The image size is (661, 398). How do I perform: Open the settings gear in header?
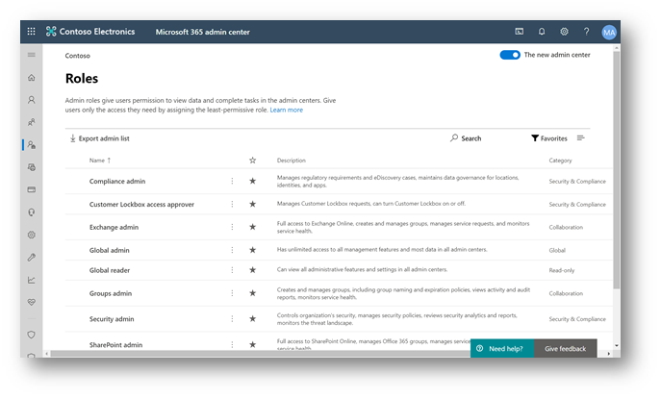point(564,31)
